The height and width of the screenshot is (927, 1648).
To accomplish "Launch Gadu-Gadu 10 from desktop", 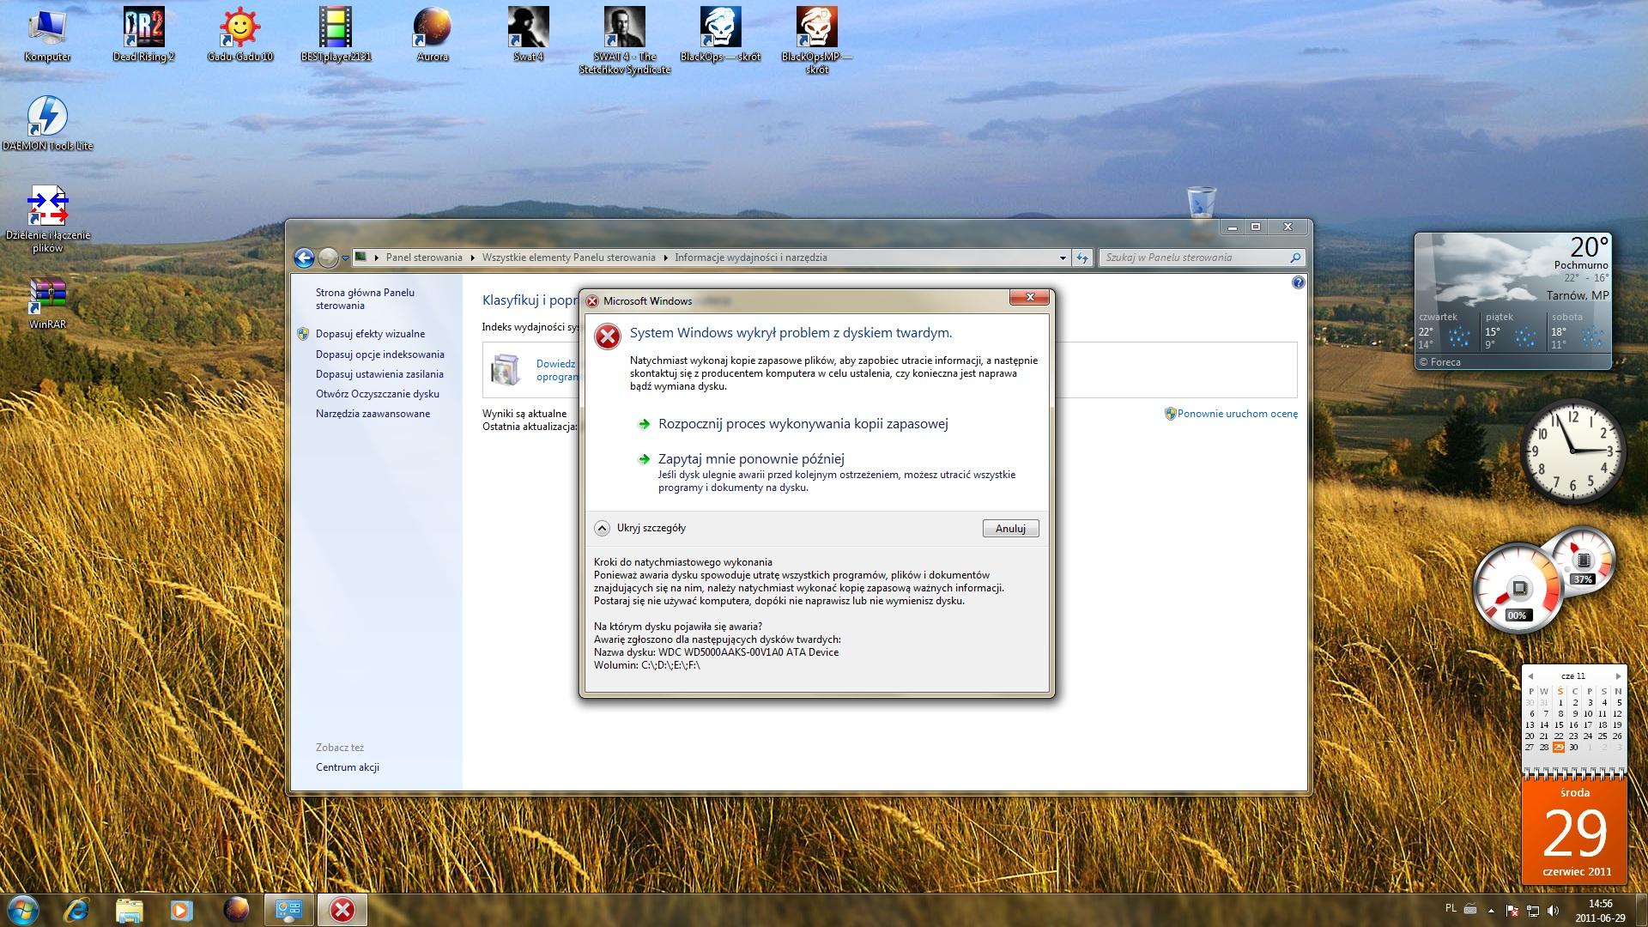I will coord(240,34).
